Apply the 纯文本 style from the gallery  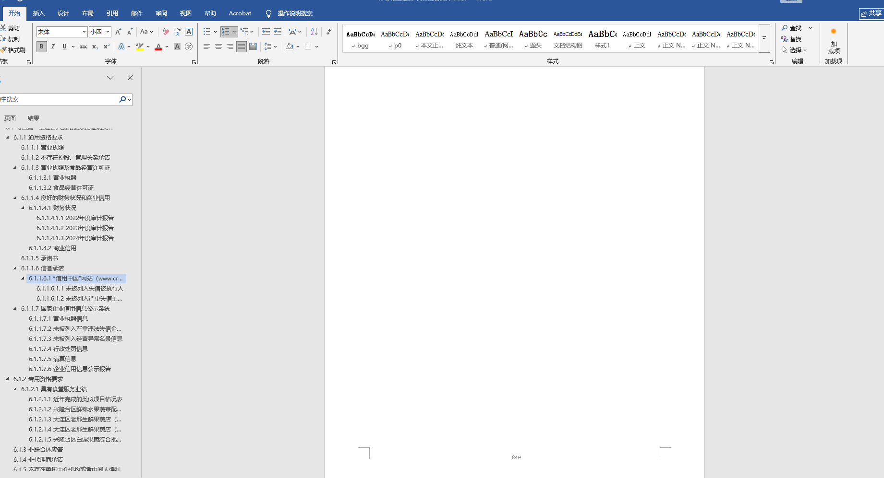pos(464,39)
